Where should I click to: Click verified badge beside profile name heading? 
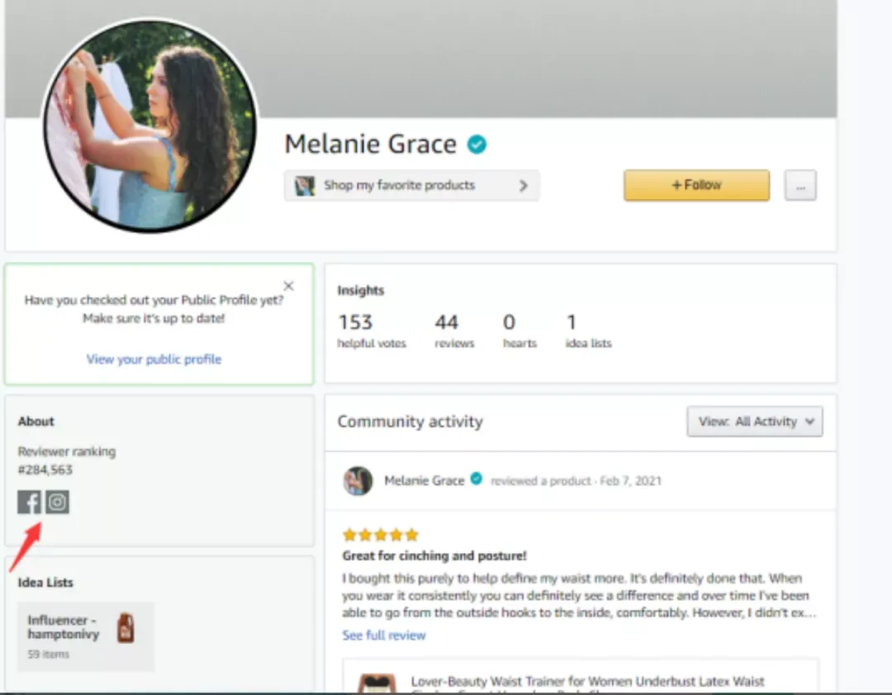pos(477,144)
